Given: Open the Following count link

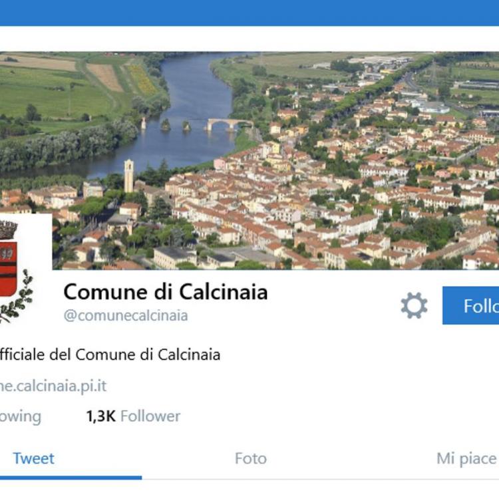Looking at the screenshot, I should pyautogui.click(x=21, y=416).
